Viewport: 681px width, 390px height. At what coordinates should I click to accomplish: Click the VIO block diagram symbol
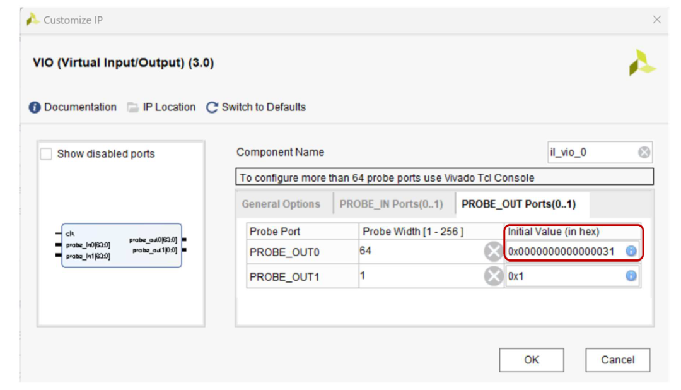click(x=121, y=245)
